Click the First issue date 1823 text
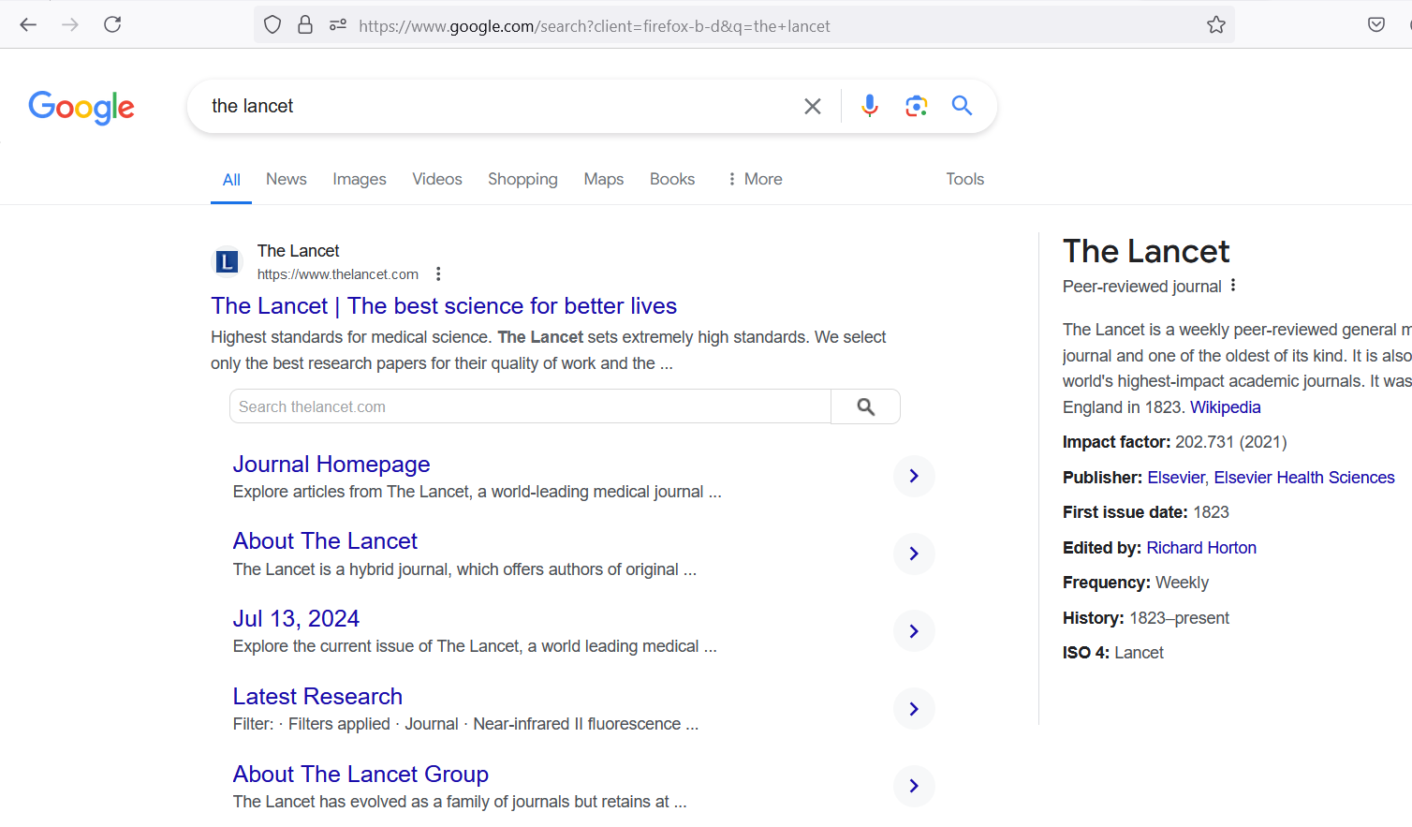The height and width of the screenshot is (827, 1412). click(x=1146, y=512)
